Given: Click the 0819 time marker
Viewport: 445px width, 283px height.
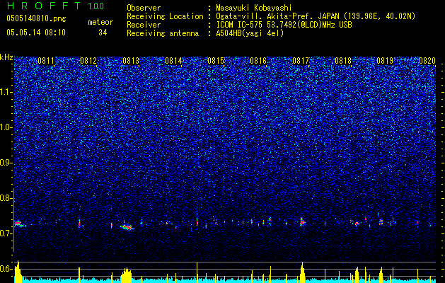Looking at the screenshot, I should tap(385, 61).
